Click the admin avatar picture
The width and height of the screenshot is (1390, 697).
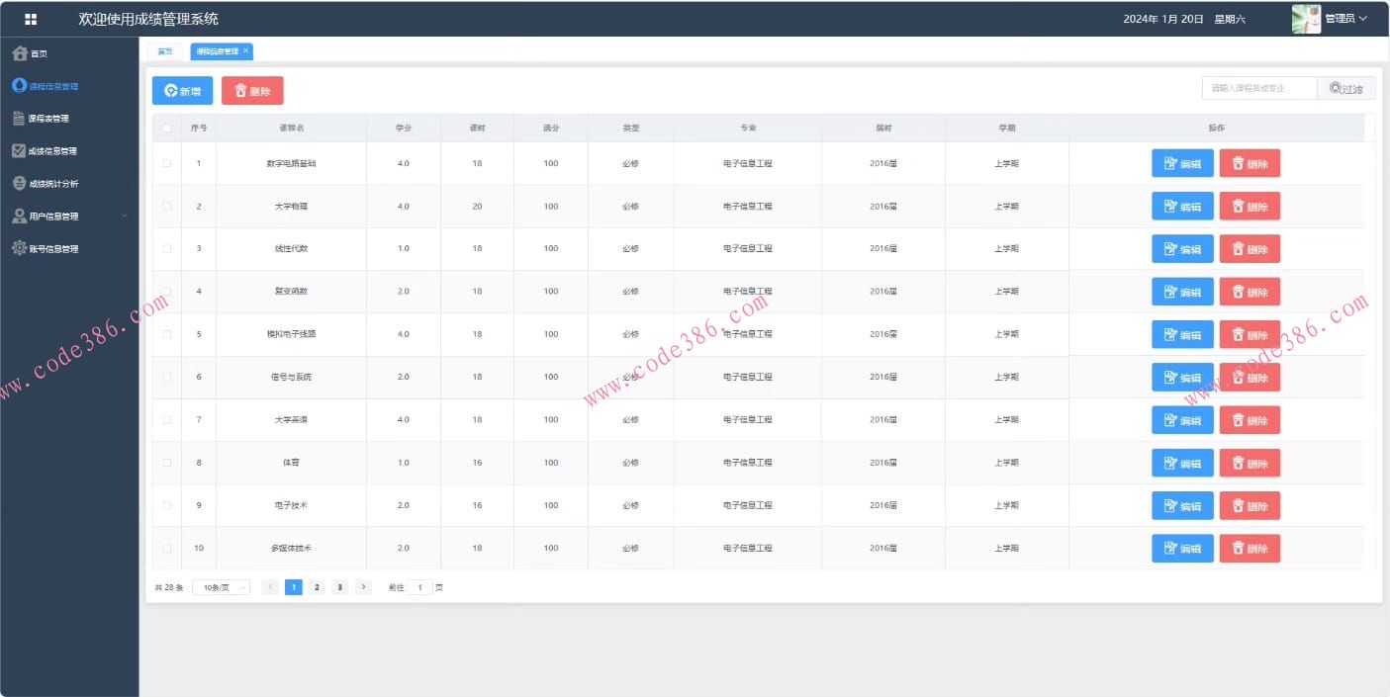coord(1306,19)
